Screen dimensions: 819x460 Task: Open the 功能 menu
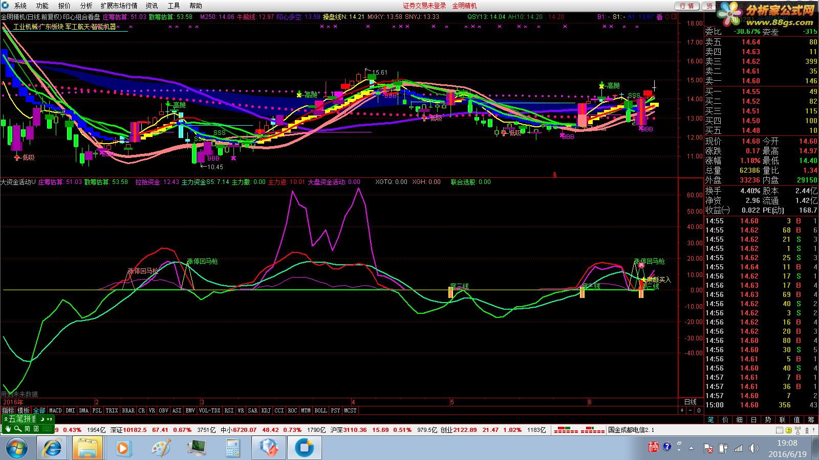(42, 6)
